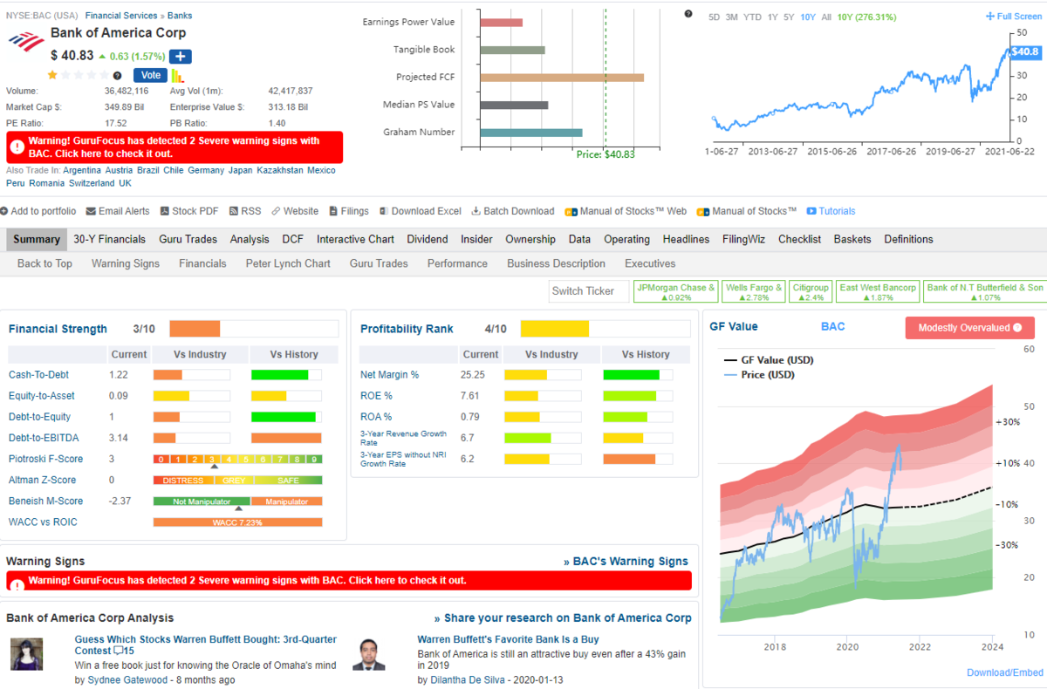The width and height of the screenshot is (1047, 689).
Task: Click the Profitability Rank 4/10 bar
Action: coord(606,329)
